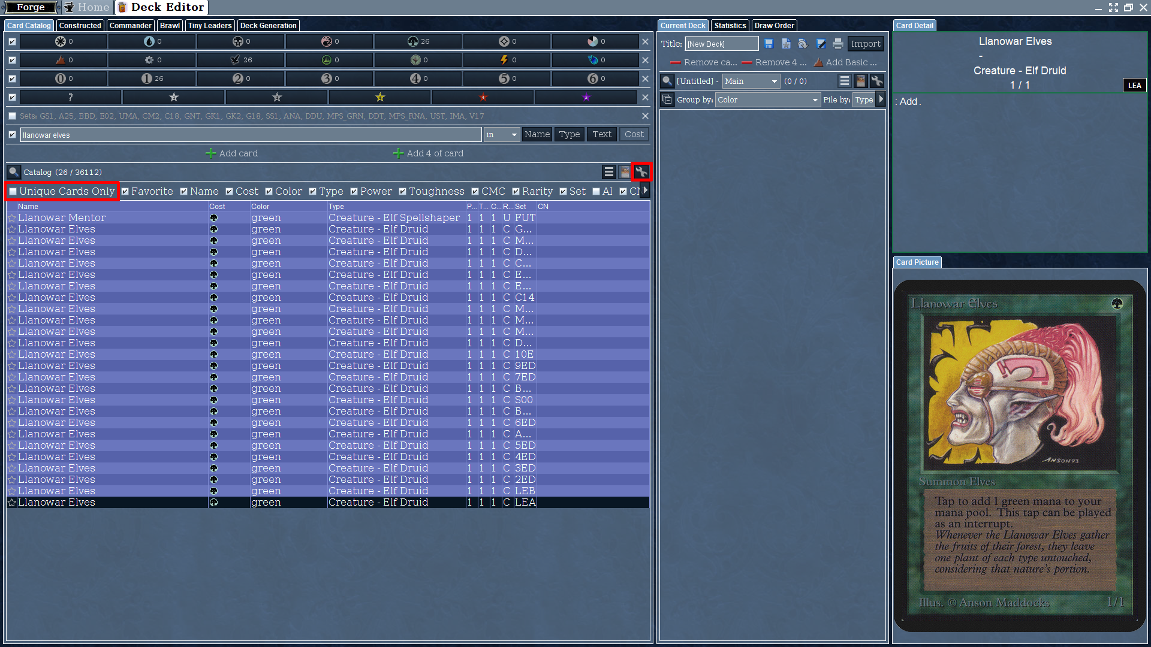Image resolution: width=1151 pixels, height=647 pixels.
Task: Open the Statistics tab
Action: pyautogui.click(x=730, y=26)
